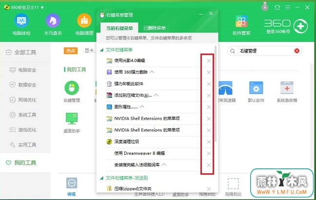Image resolution: width=316 pixels, height=200 pixels.
Task: Clear the search box with the red X
Action: pos(296,51)
